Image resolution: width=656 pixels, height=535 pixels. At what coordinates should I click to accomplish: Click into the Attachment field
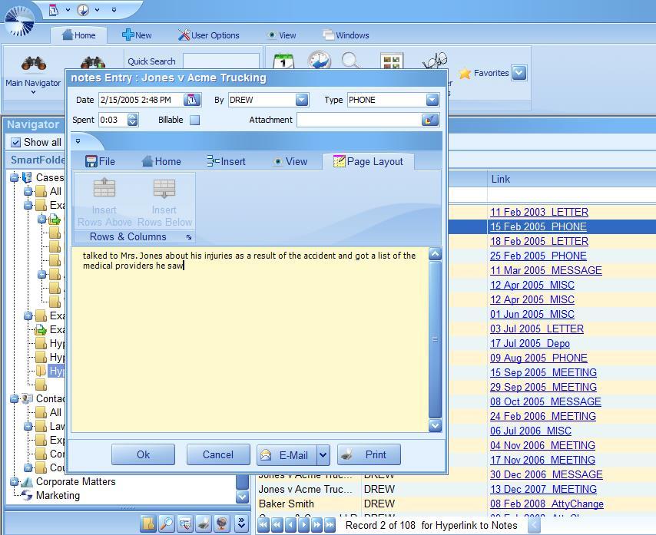tap(359, 120)
